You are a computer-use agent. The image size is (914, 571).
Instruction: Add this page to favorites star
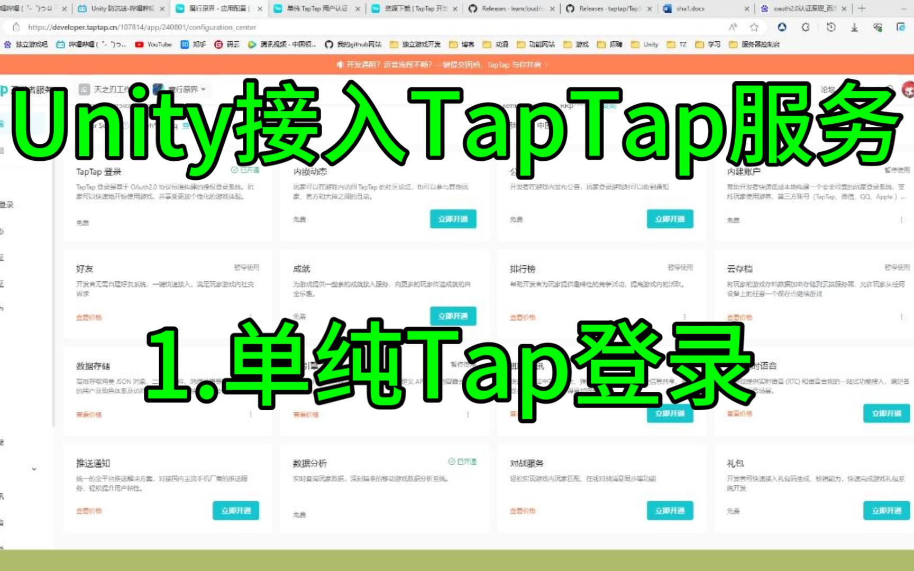click(754, 27)
